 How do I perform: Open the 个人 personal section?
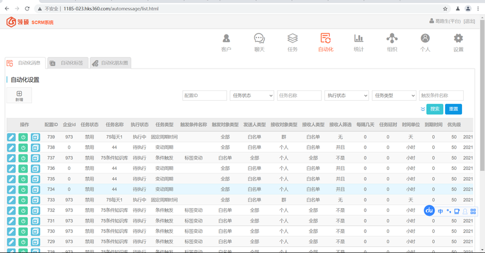point(425,42)
